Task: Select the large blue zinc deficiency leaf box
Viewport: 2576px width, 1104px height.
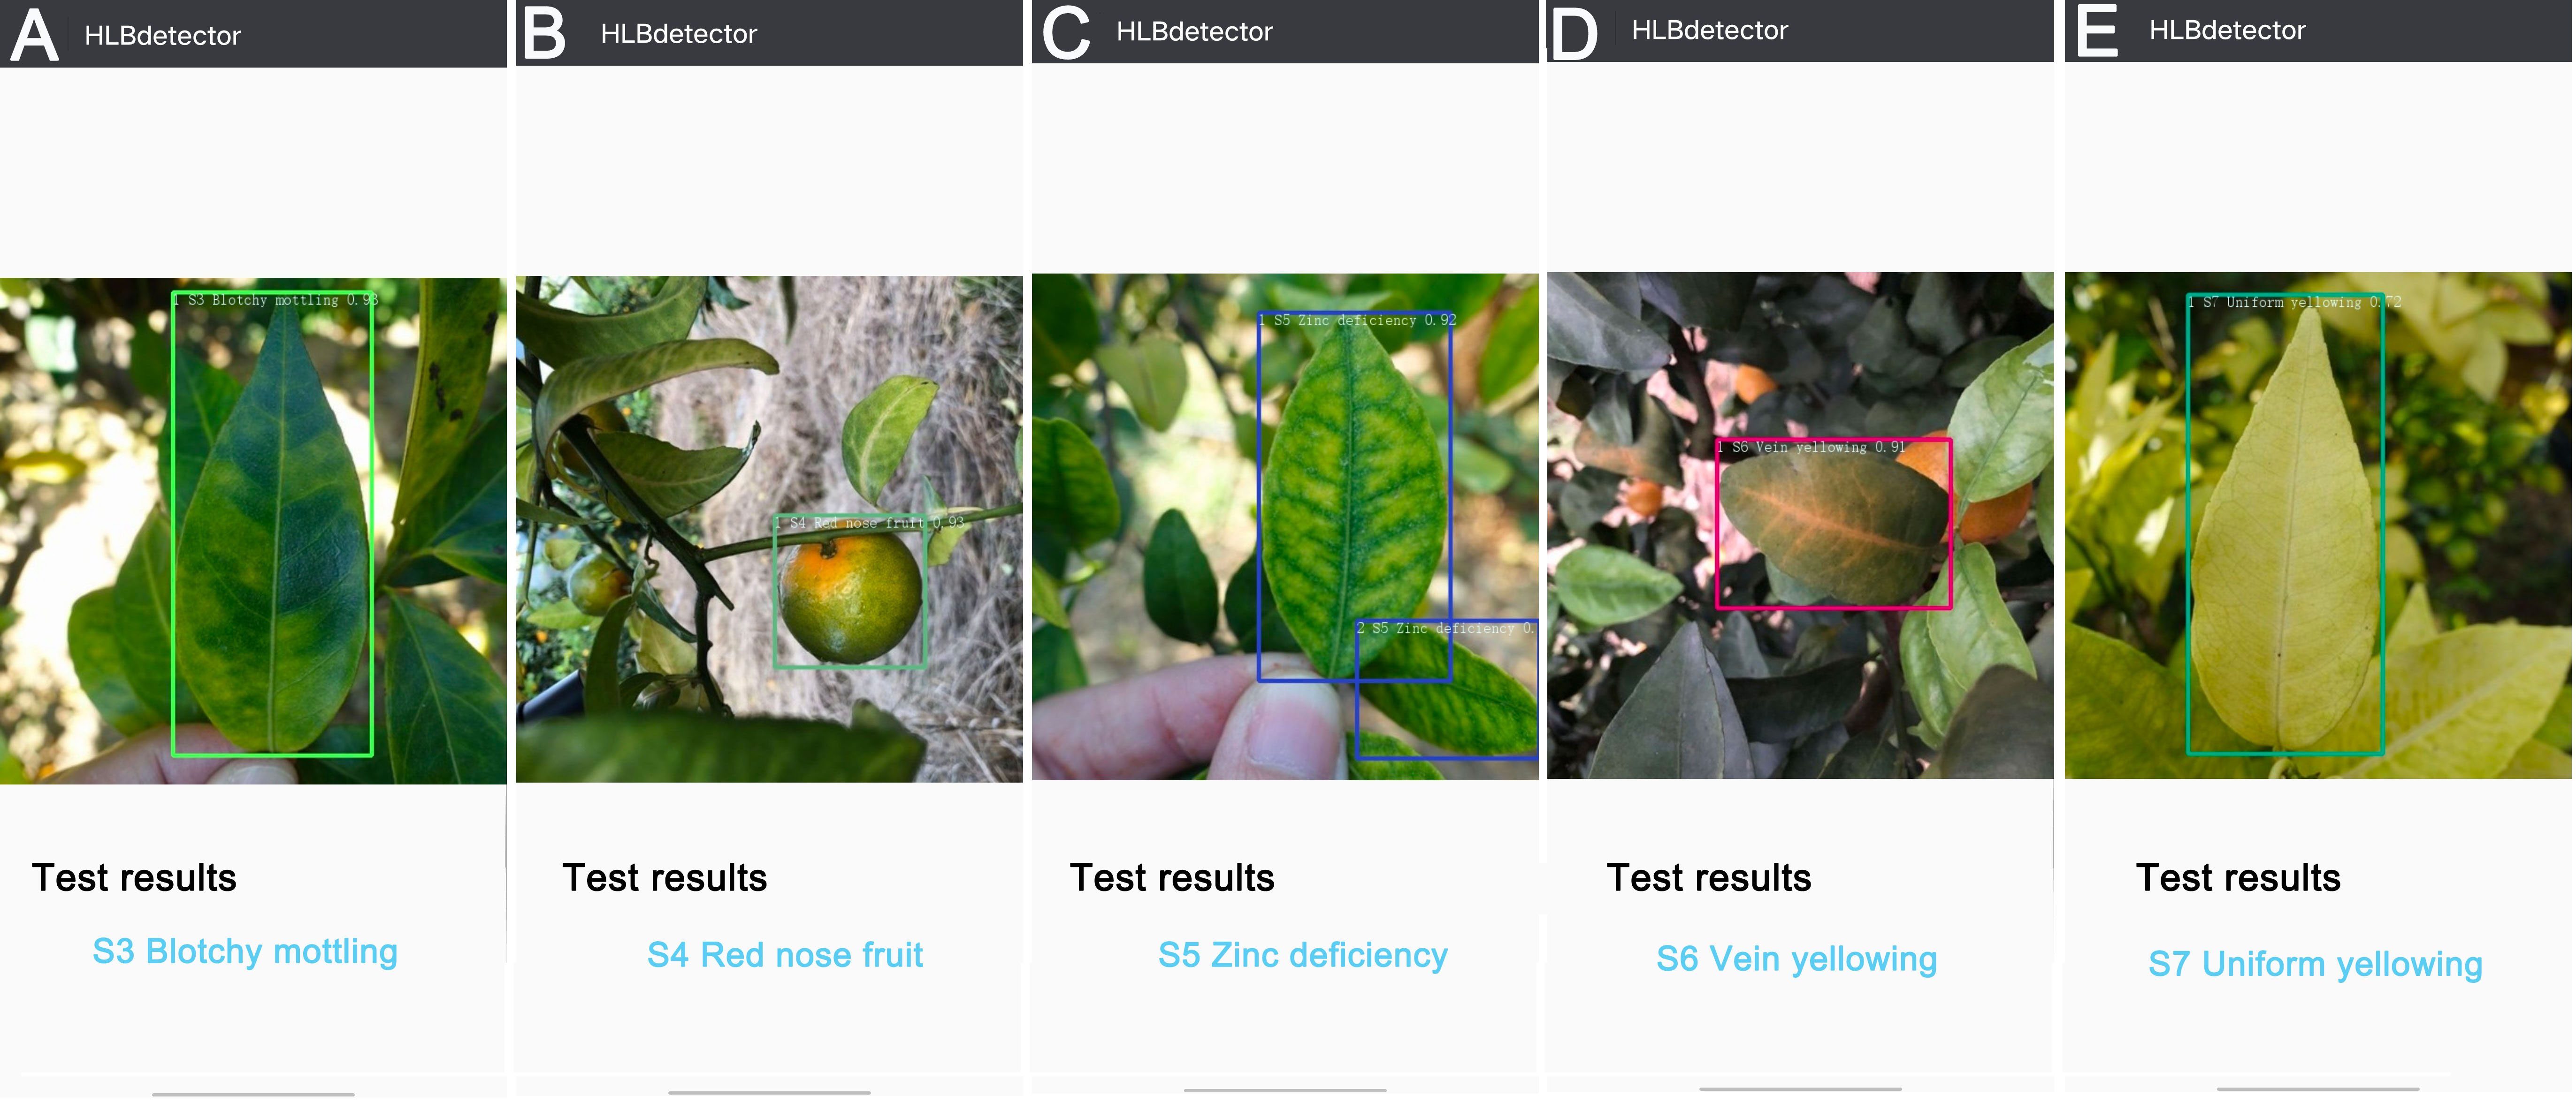Action: click(x=1354, y=497)
